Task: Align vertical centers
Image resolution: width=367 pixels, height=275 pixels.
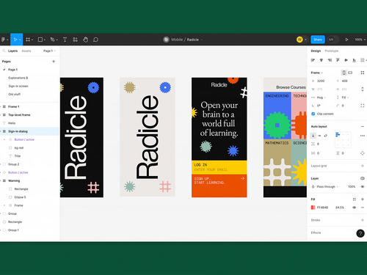Action: coord(346,60)
